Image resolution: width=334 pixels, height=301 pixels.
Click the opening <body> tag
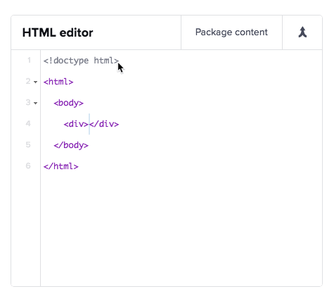68,103
